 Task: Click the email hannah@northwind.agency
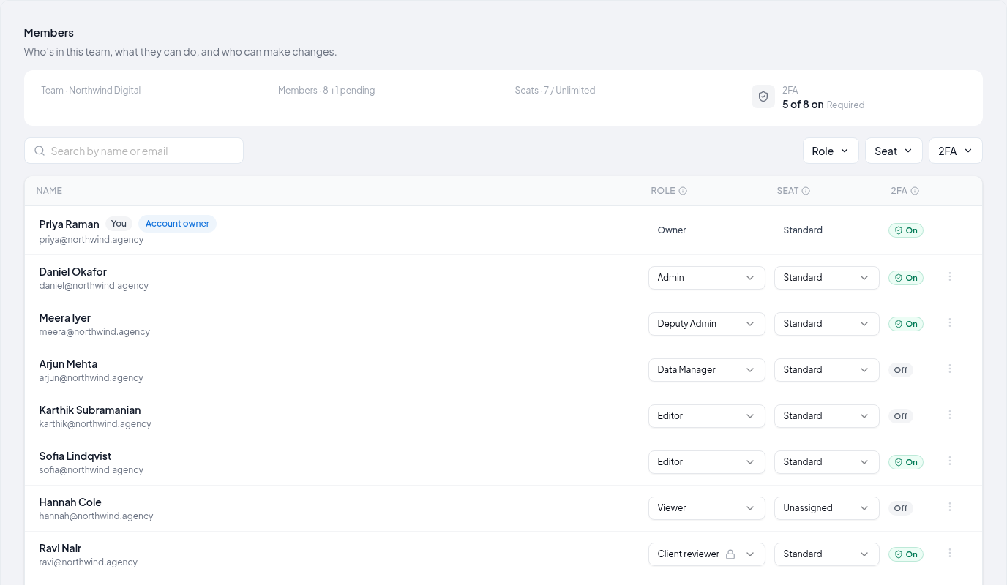point(97,516)
